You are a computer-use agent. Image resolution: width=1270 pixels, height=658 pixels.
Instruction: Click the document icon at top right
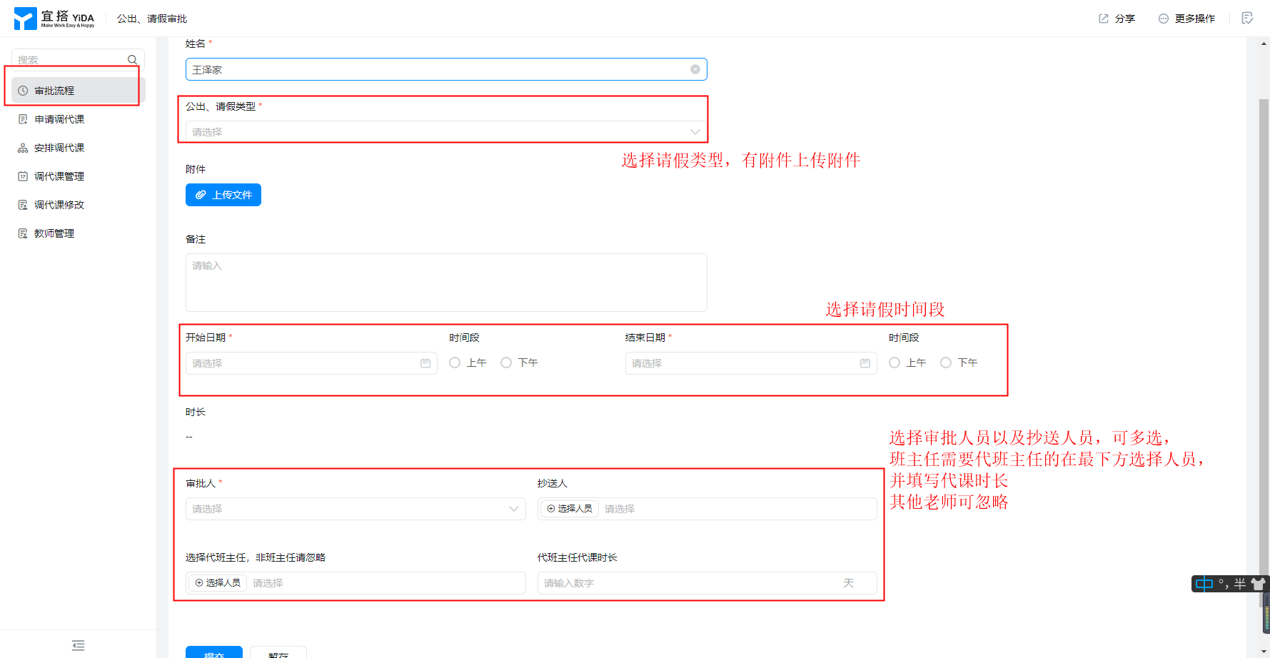coord(1247,19)
